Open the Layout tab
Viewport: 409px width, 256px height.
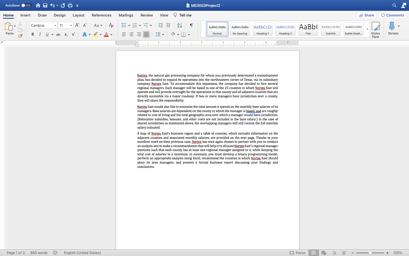point(78,15)
